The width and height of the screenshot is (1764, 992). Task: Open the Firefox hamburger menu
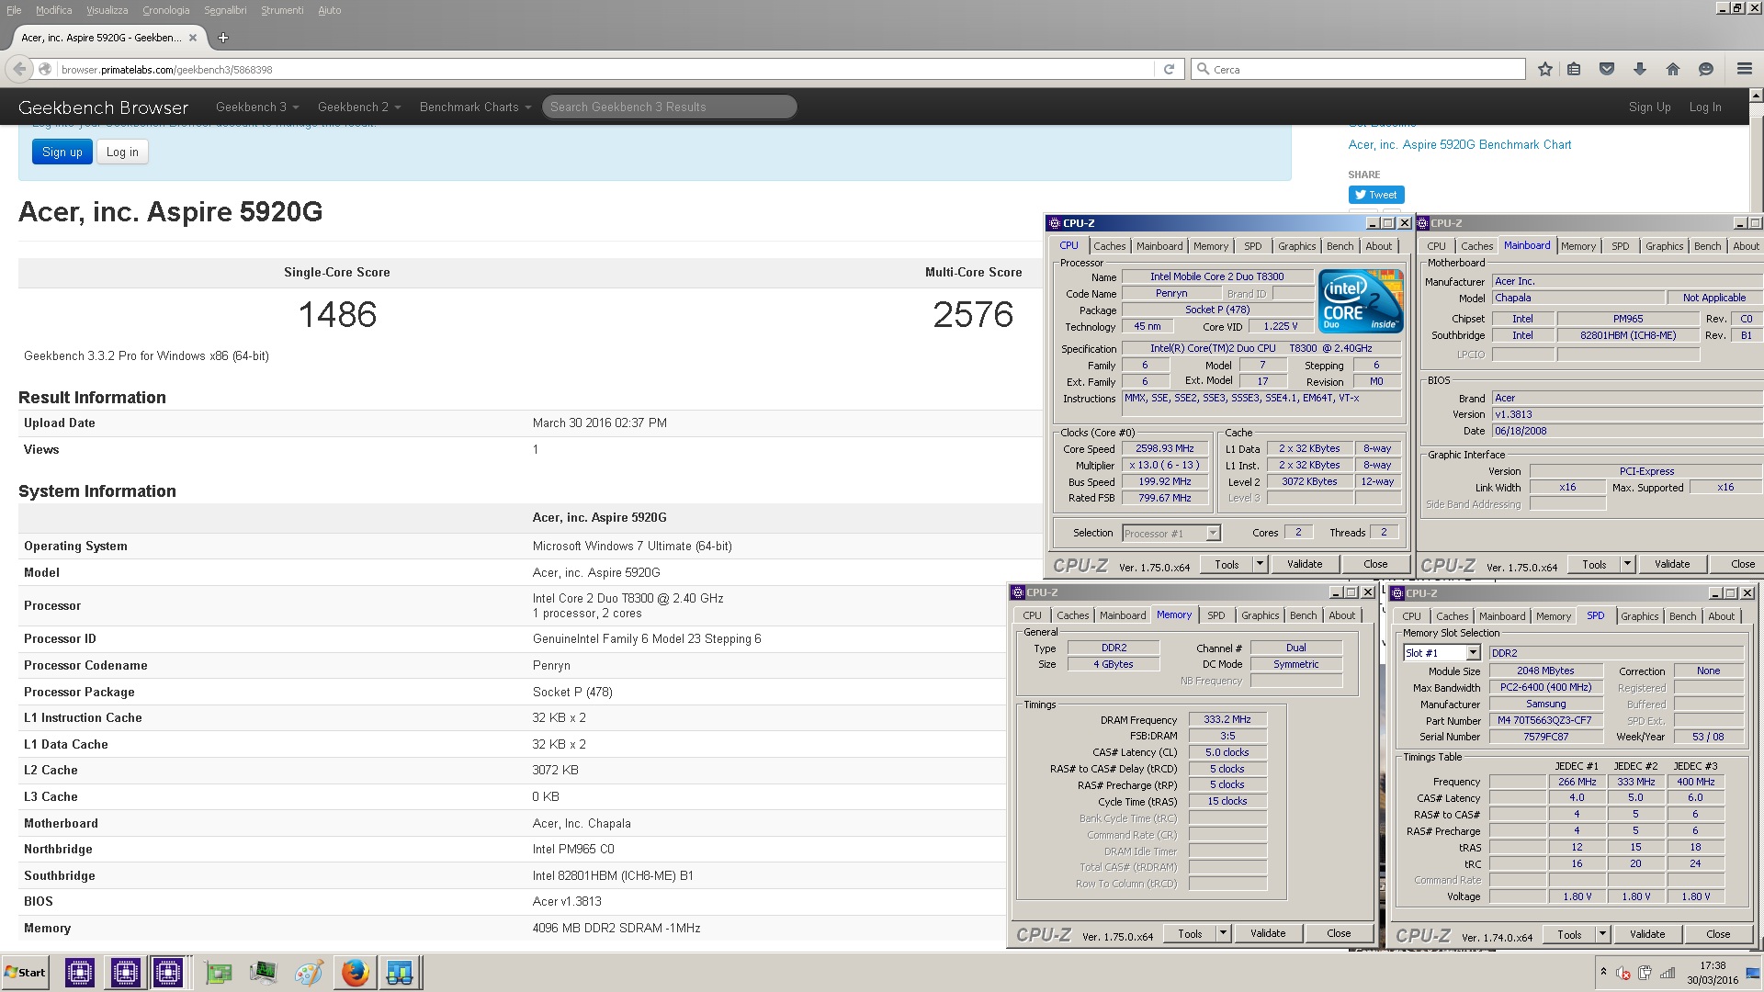(1744, 69)
